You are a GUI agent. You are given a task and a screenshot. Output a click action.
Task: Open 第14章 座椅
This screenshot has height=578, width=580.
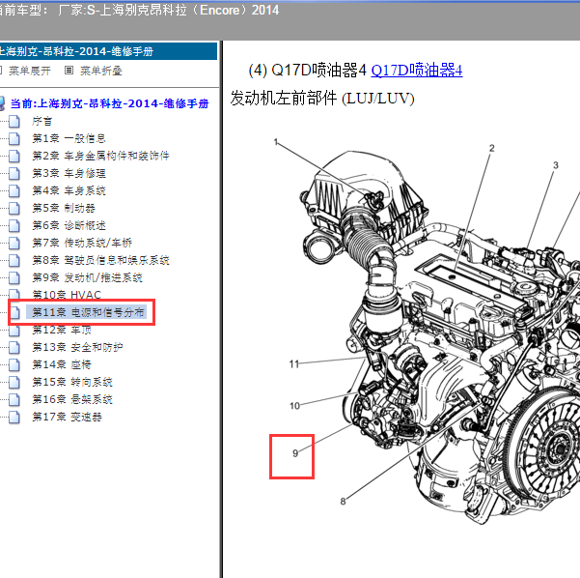(62, 364)
